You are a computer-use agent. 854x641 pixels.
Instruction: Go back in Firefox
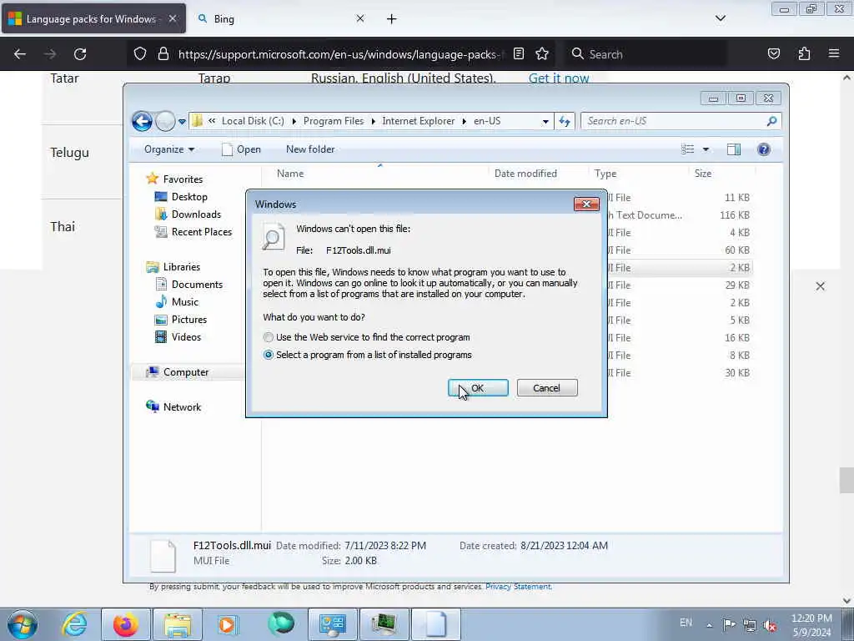(20, 54)
